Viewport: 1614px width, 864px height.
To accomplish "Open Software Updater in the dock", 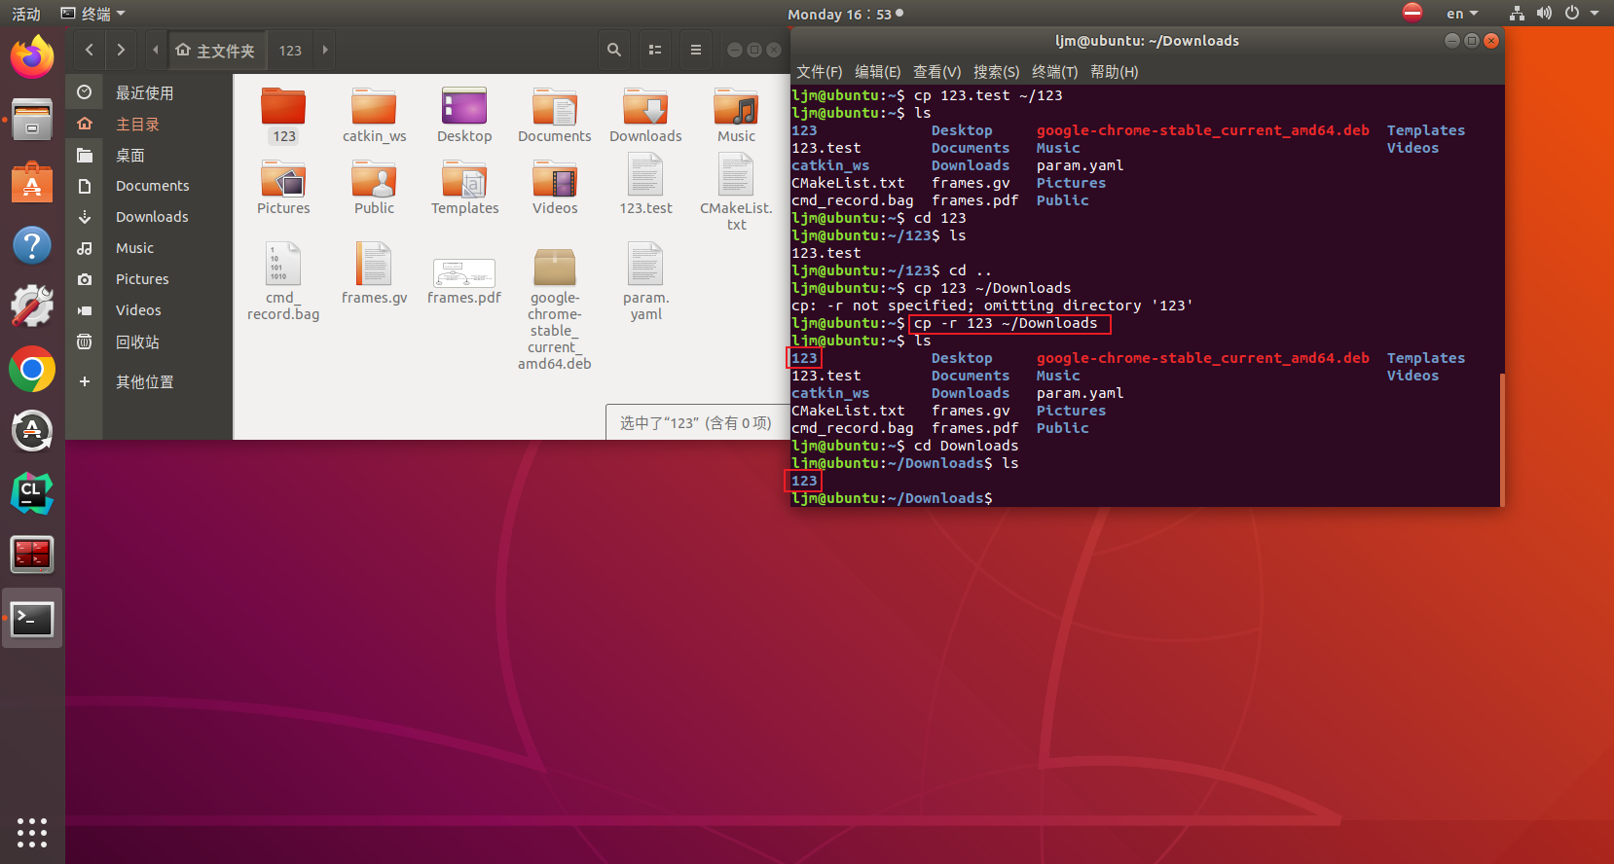I will [32, 431].
